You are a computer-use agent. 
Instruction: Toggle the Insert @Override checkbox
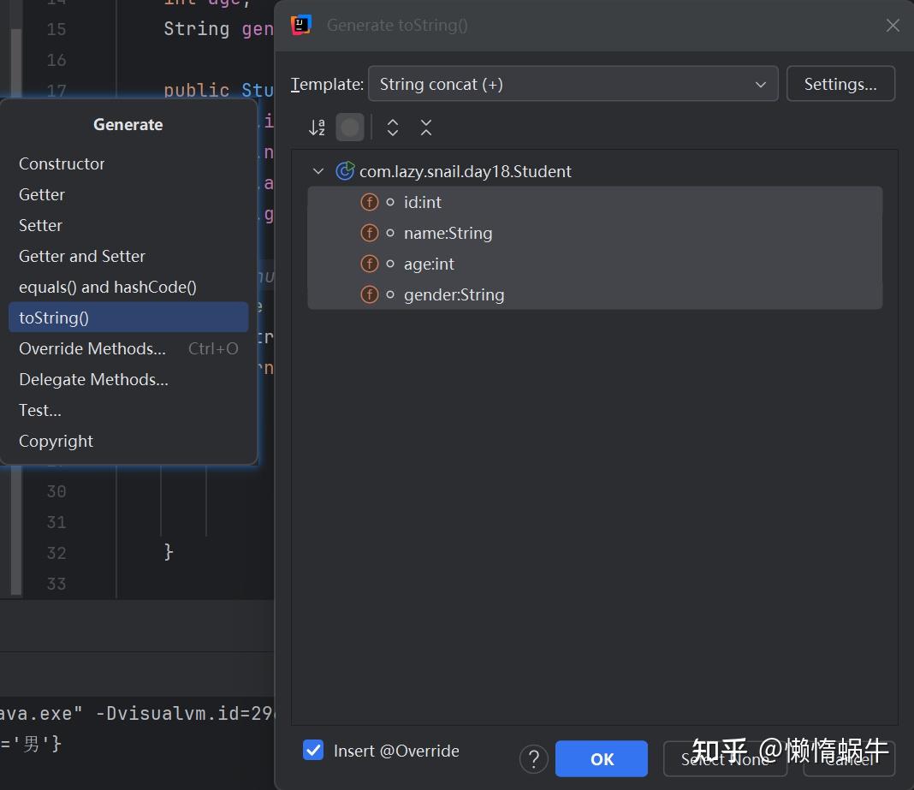[313, 751]
